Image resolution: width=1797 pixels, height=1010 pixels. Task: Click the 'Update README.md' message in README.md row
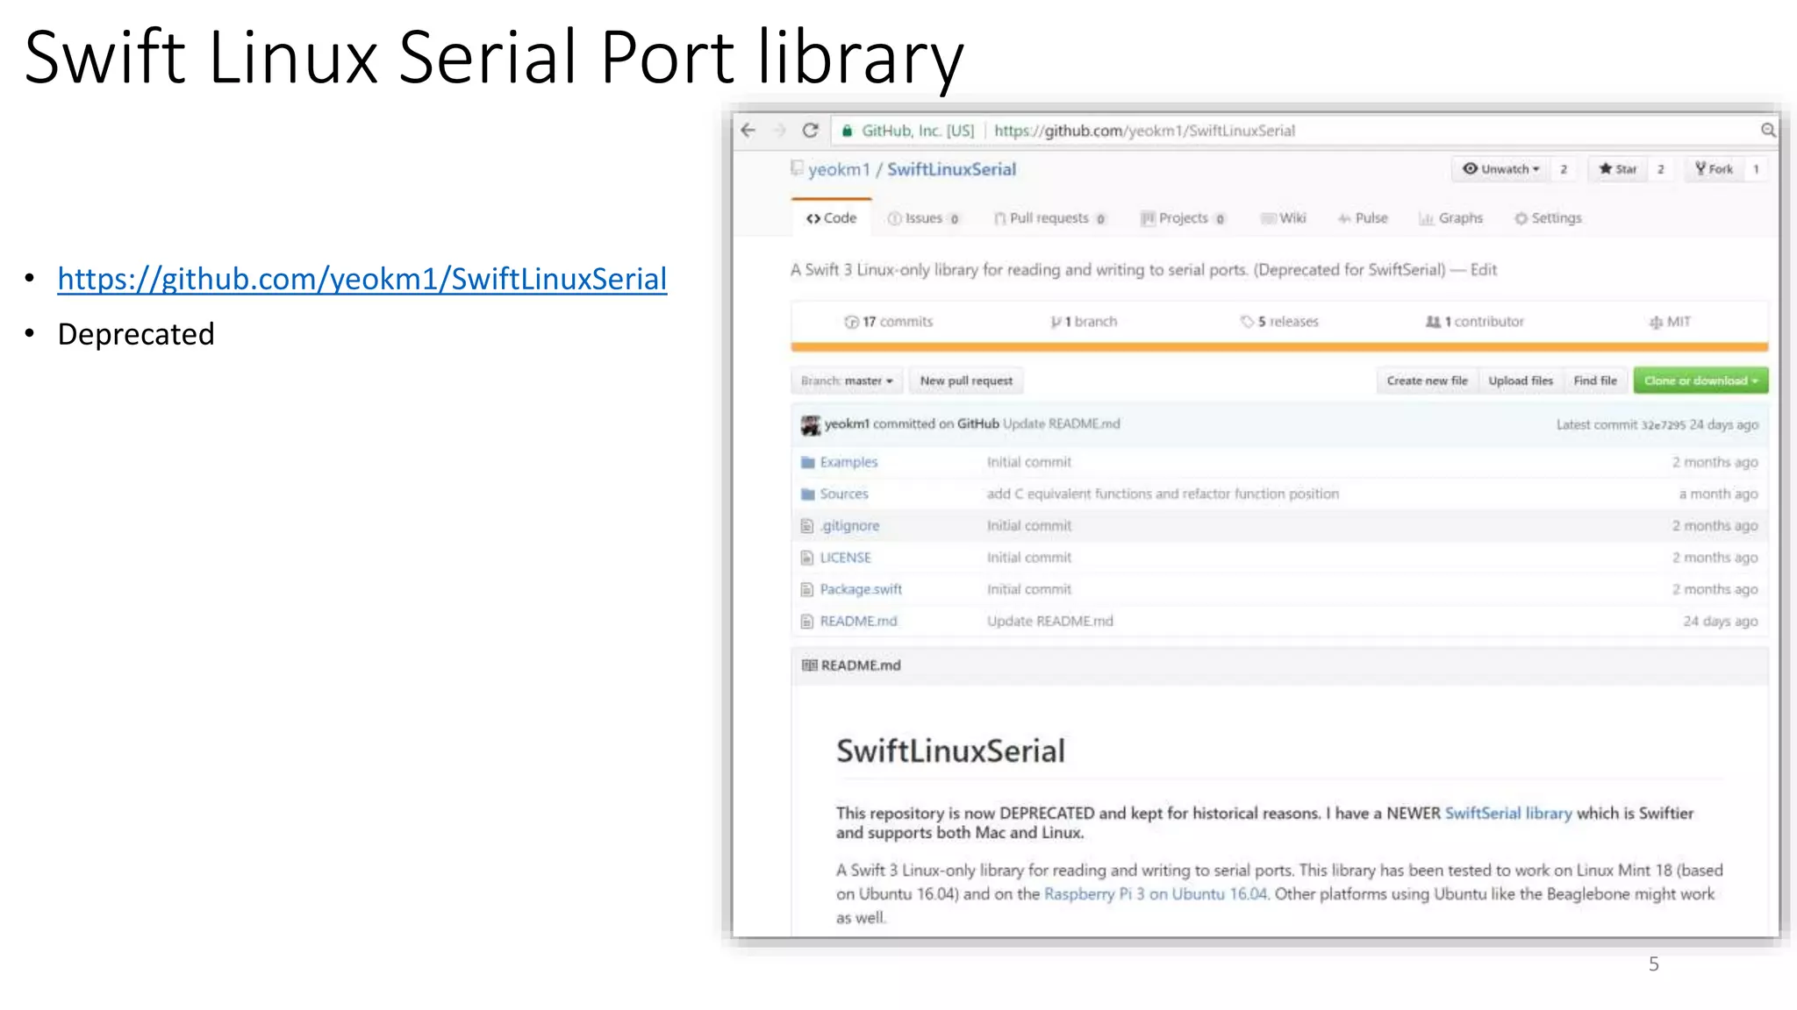(x=1049, y=622)
